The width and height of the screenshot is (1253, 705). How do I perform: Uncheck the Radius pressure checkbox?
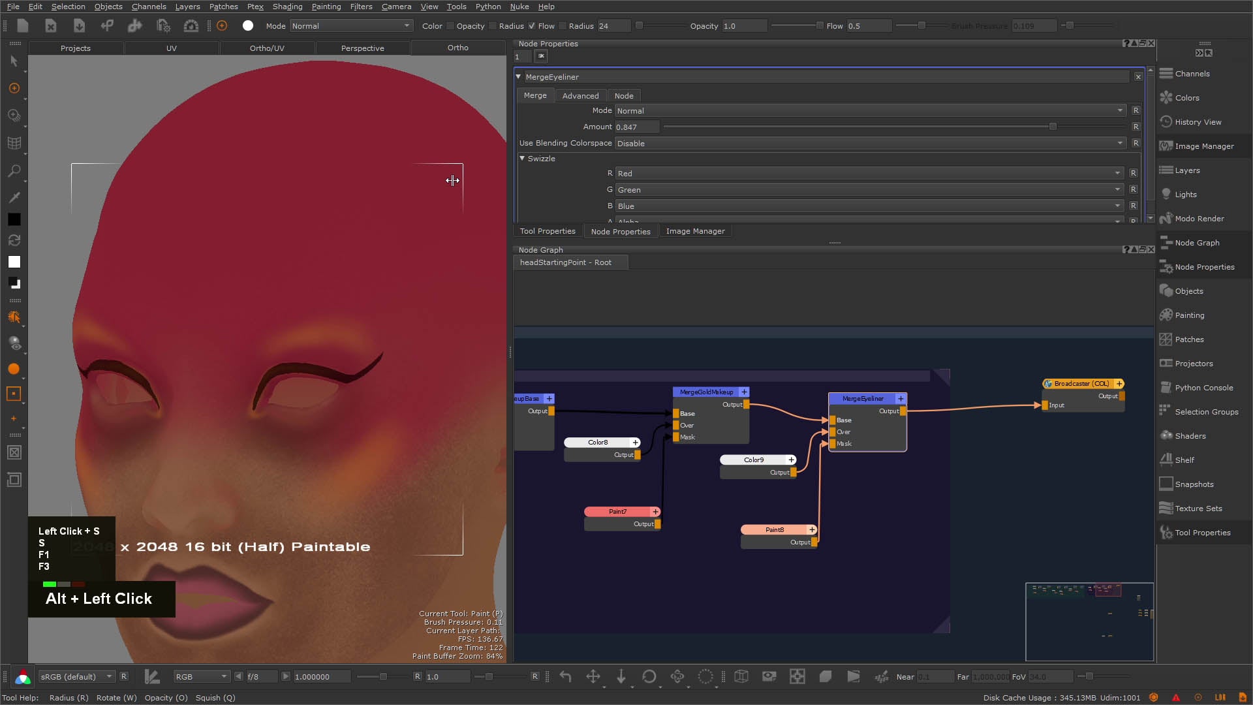pyautogui.click(x=532, y=26)
